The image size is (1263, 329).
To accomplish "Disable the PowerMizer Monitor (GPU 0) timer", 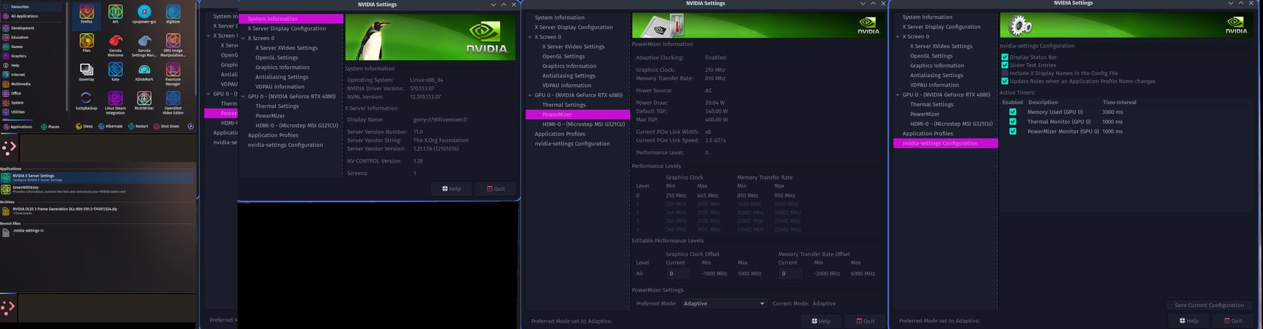I will (x=1012, y=131).
